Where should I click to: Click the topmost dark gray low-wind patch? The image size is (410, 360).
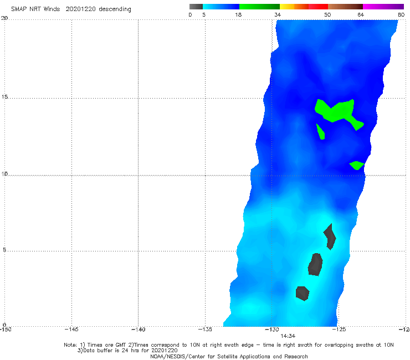click(x=330, y=237)
